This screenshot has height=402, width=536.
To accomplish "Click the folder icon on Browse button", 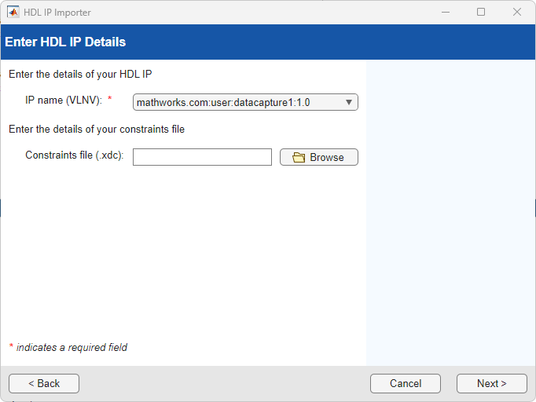I will click(299, 157).
